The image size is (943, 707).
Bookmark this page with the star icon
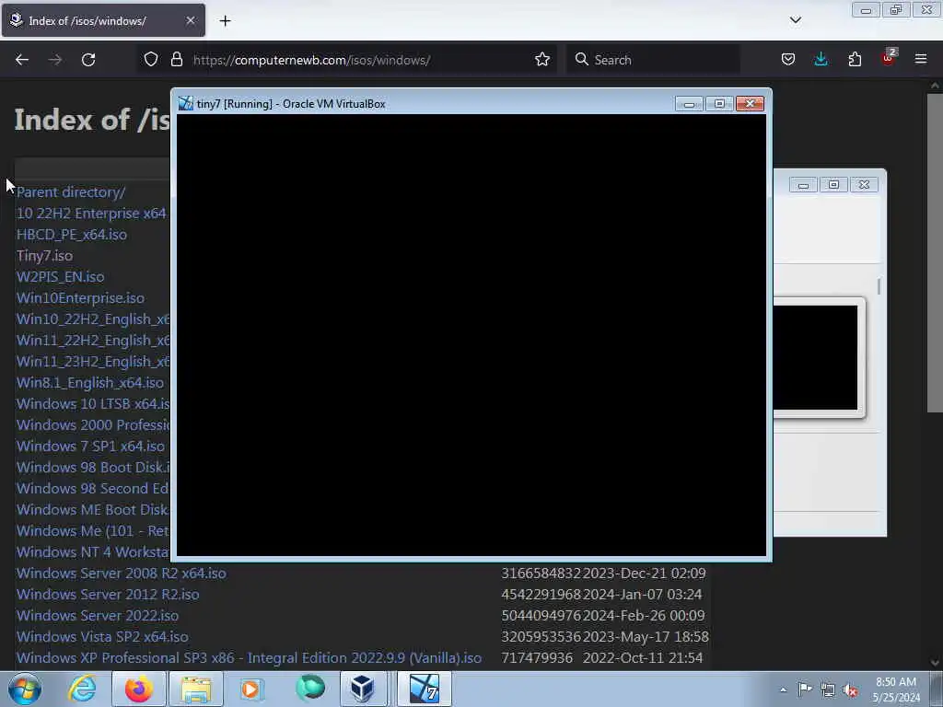click(541, 60)
